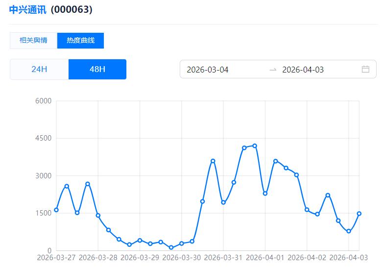Screen dimensions: 381x267
Task: Click the highest peak data point on chart
Action: [255, 146]
